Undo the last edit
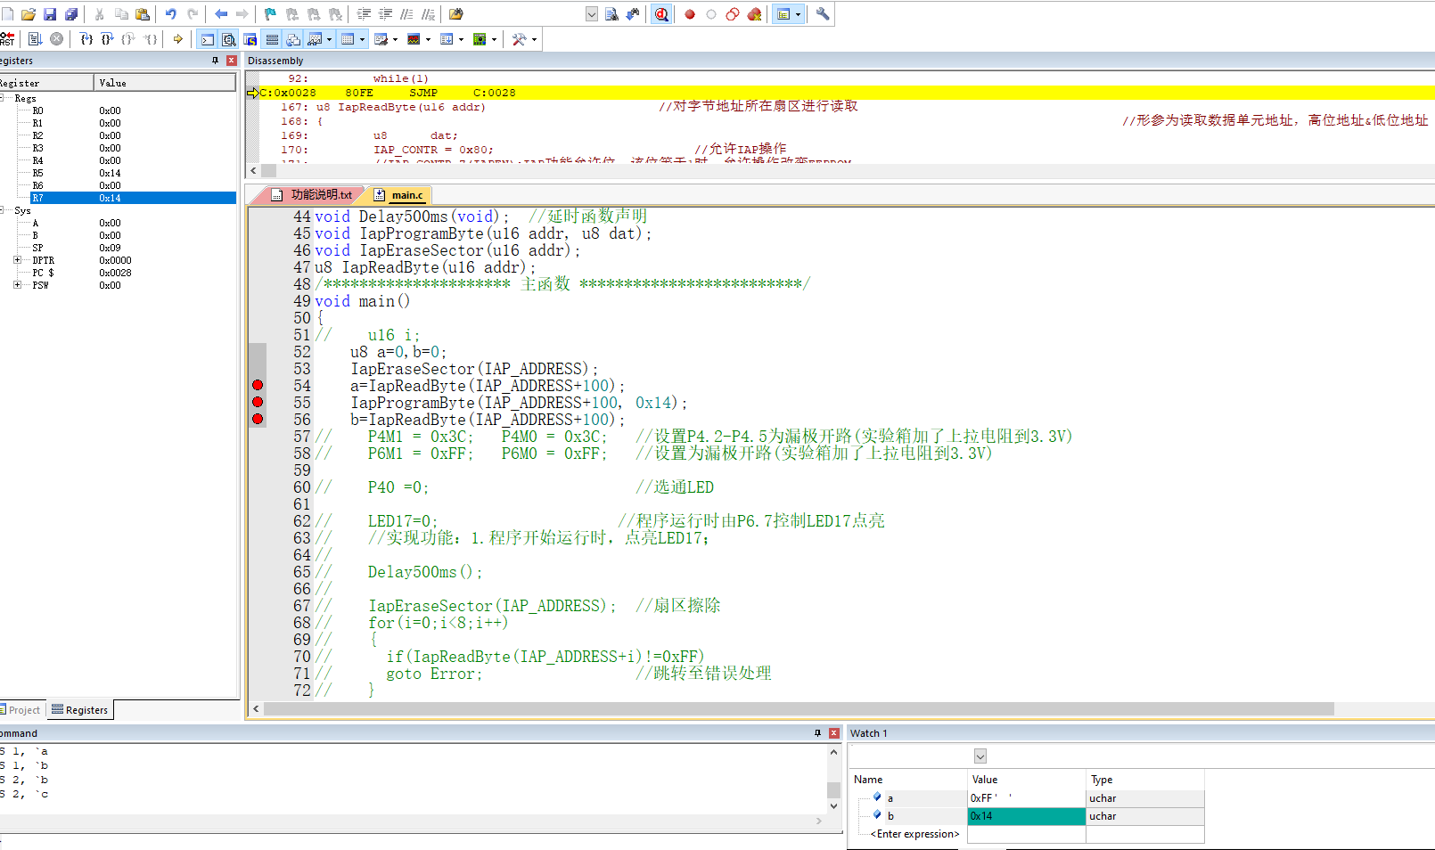The image size is (1435, 850). pyautogui.click(x=170, y=14)
